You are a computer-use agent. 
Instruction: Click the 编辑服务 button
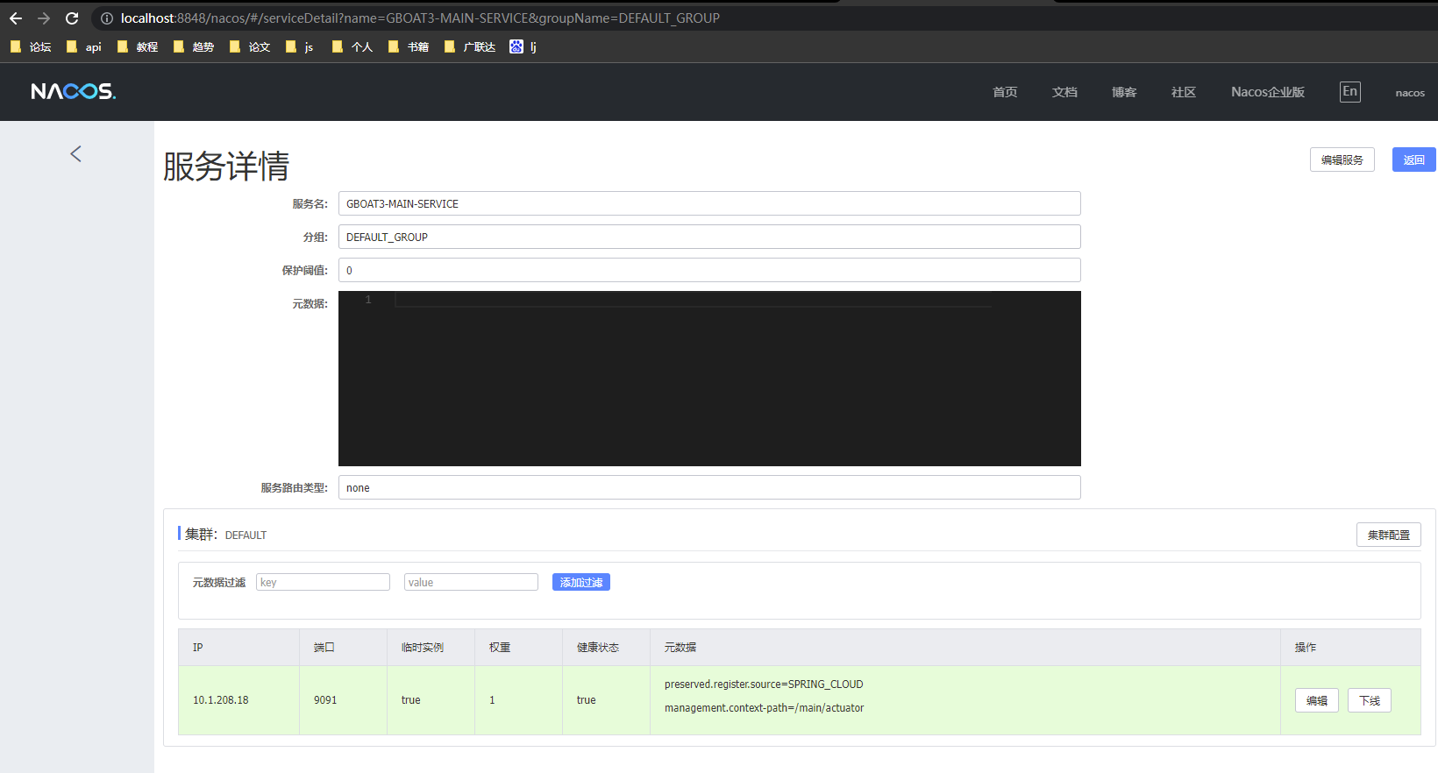[1342, 160]
